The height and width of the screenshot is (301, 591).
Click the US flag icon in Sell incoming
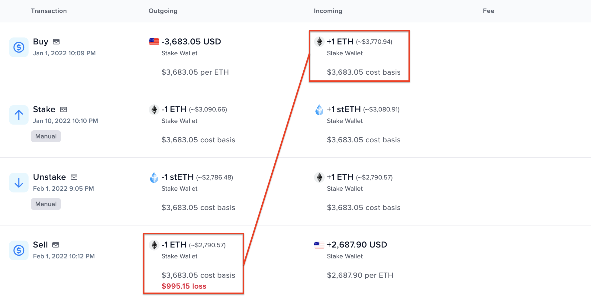[319, 245]
